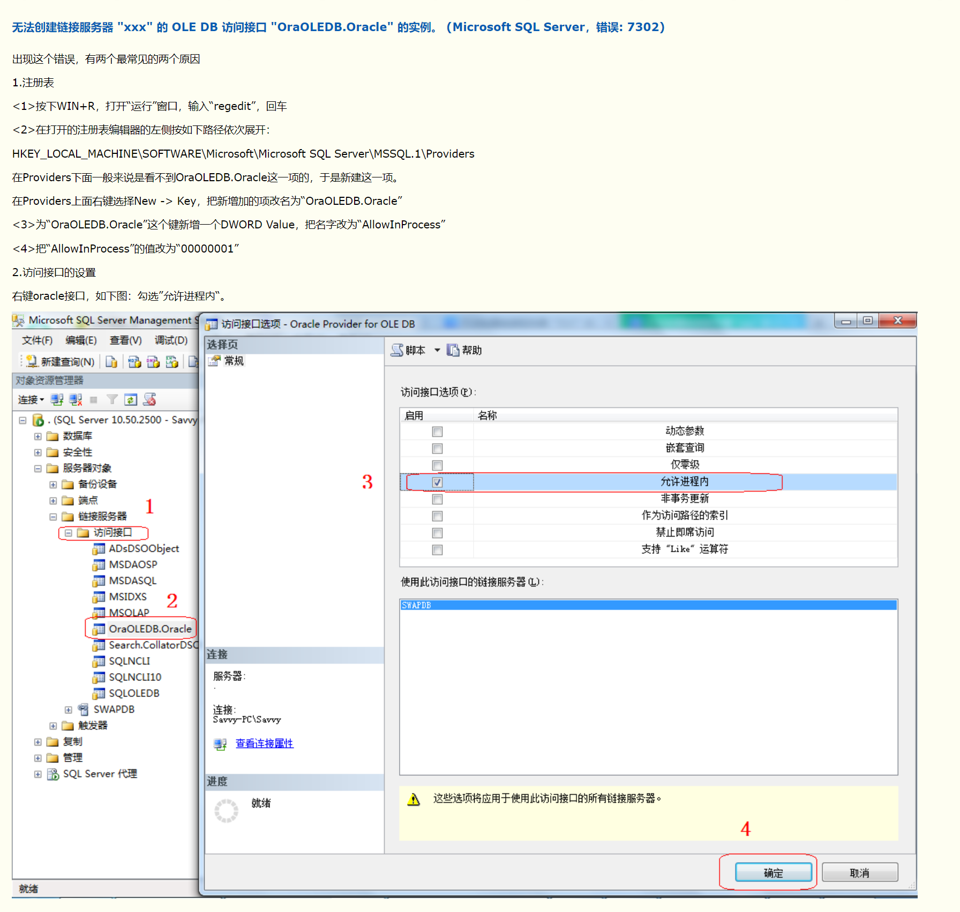Confirm with the 确定 button

[x=773, y=872]
